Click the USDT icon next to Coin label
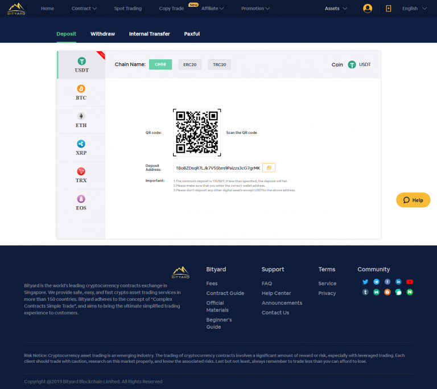This screenshot has width=437, height=389. tap(352, 64)
